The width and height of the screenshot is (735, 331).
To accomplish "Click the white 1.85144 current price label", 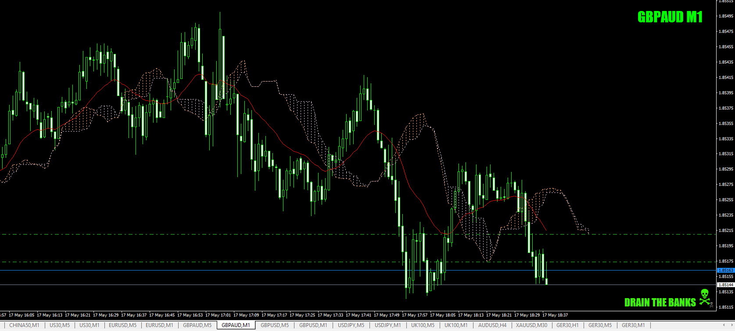I will point(726,285).
